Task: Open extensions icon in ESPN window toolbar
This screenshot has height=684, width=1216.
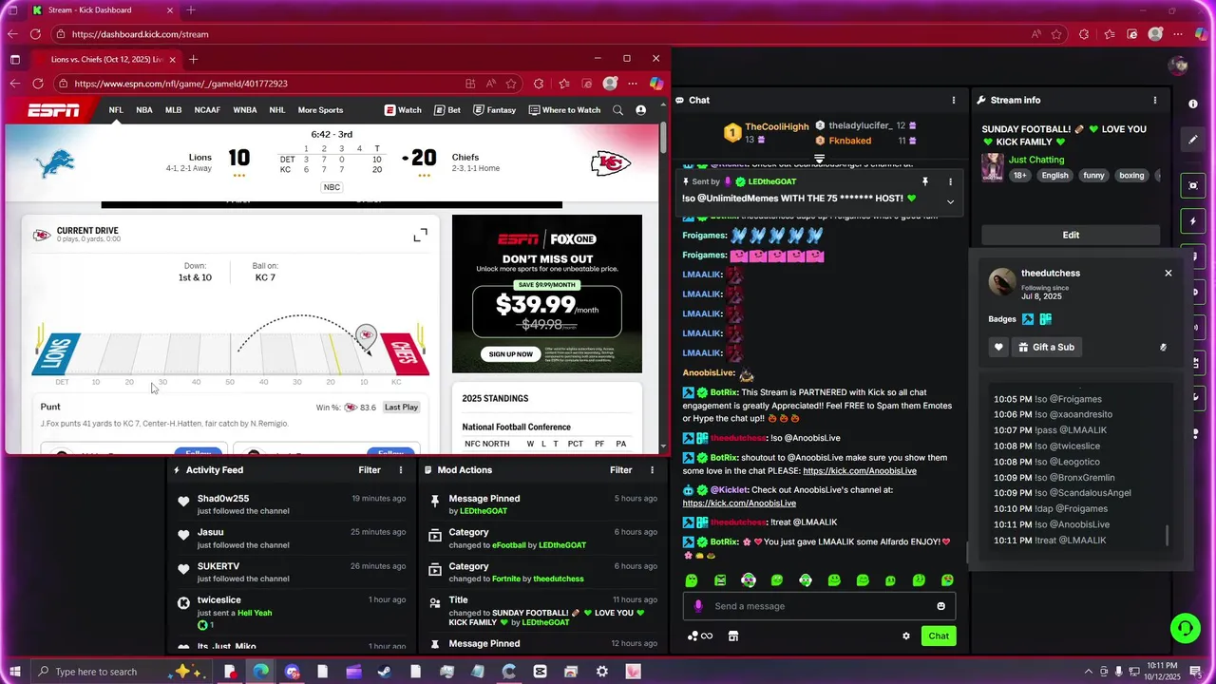Action: pyautogui.click(x=539, y=84)
